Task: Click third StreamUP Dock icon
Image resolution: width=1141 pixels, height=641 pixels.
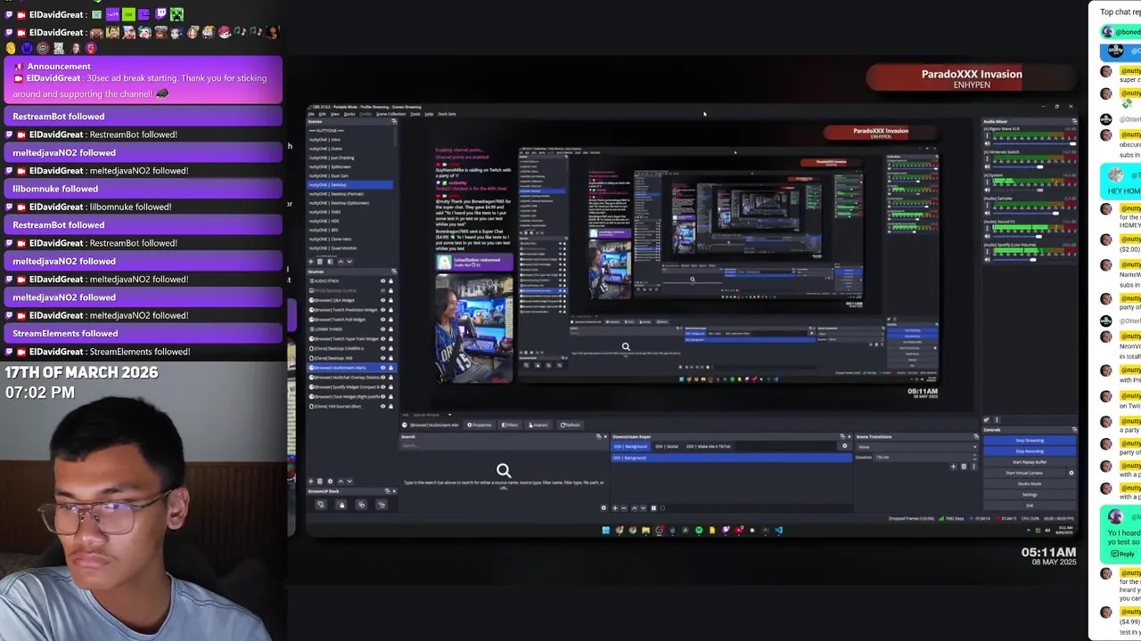Action: point(361,504)
